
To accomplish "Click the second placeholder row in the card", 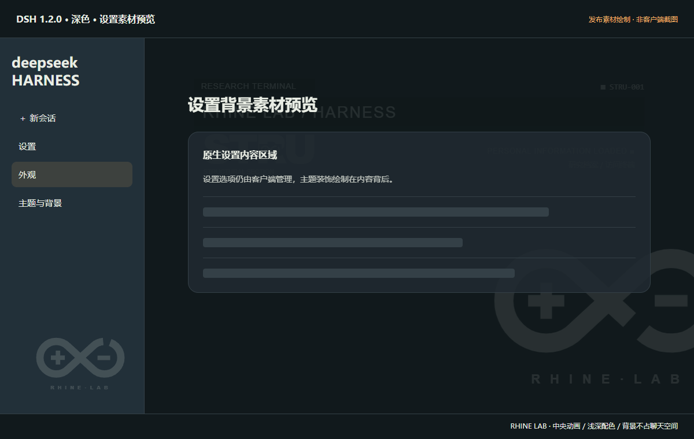I will coord(333,243).
